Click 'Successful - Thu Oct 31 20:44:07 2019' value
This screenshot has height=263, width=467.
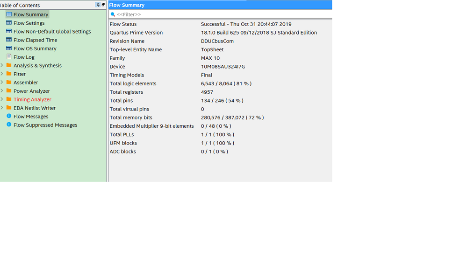point(246,24)
